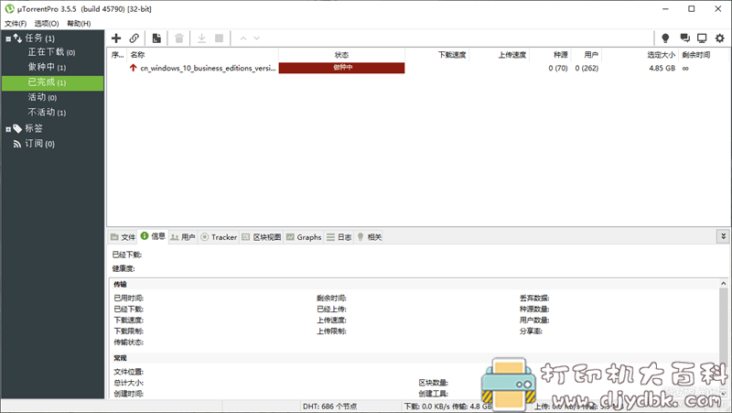
Task: Switch to the 信息 tab
Action: [x=153, y=236]
